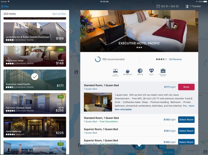The image size is (208, 155).
Task: Tap the Free Internet amenity icon
Action: click(115, 72)
